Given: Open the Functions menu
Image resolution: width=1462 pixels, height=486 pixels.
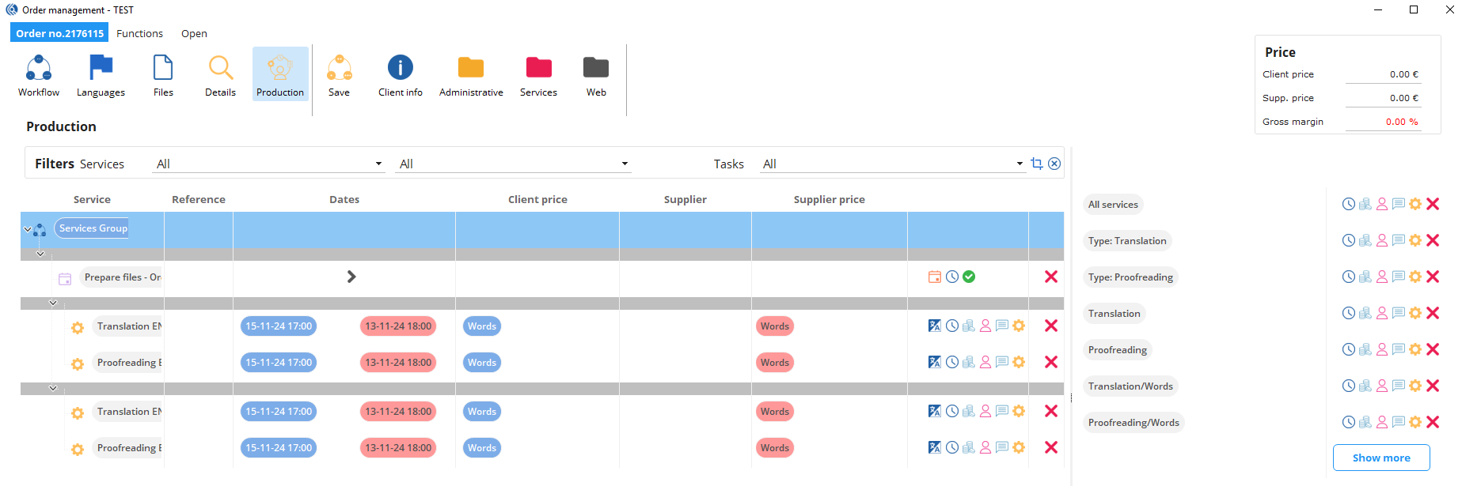Looking at the screenshot, I should tap(139, 33).
